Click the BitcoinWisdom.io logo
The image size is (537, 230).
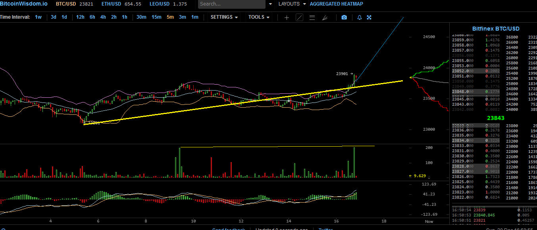click(24, 4)
